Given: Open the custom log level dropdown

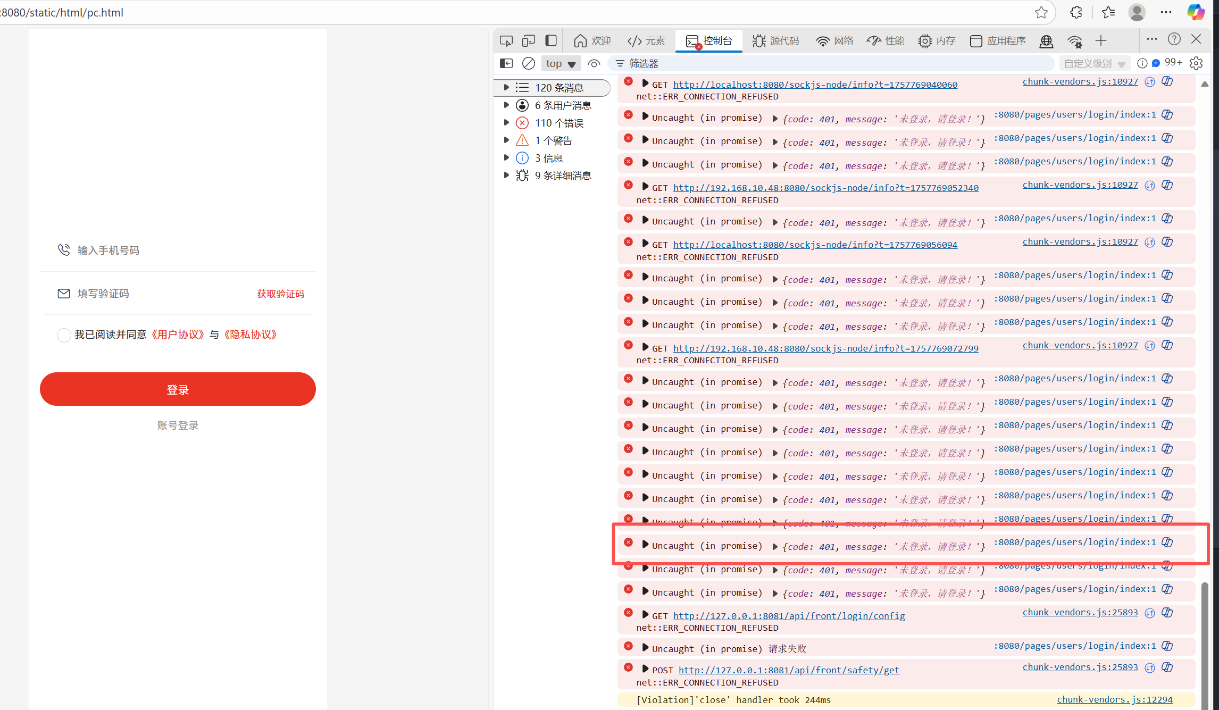Looking at the screenshot, I should 1094,63.
